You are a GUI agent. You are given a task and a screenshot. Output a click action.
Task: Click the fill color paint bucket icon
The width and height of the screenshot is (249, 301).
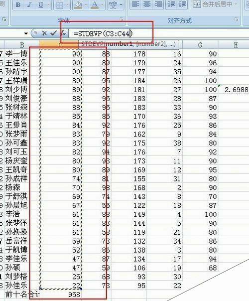pyautogui.click(x=78, y=4)
